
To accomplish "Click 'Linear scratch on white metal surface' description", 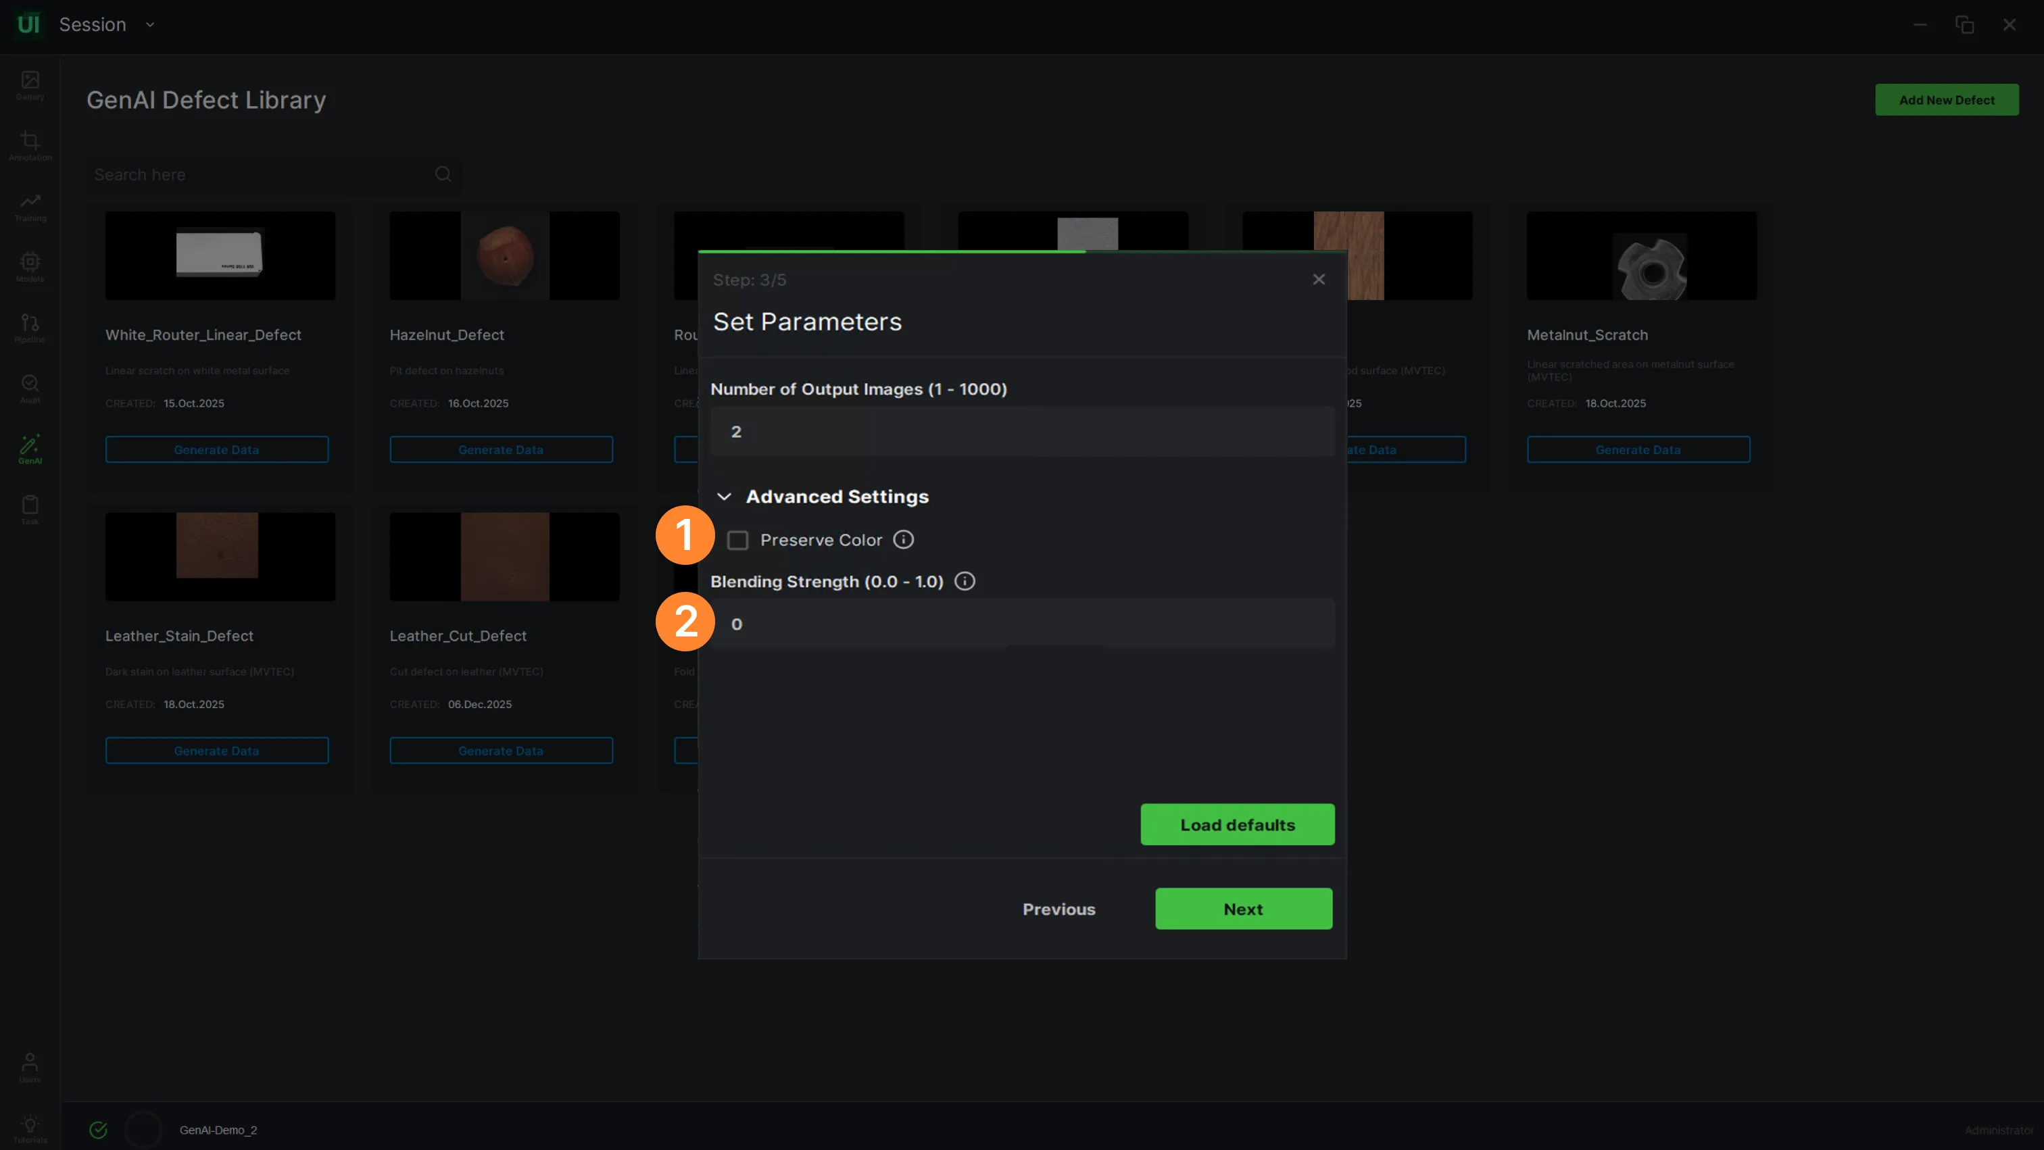I will click(x=197, y=370).
